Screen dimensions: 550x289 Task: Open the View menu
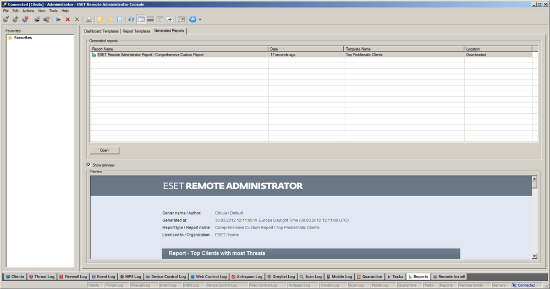41,11
